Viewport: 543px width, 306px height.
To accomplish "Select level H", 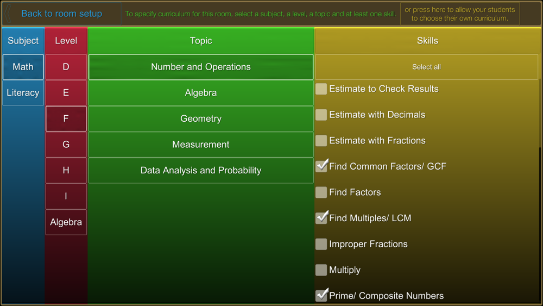I will click(66, 170).
